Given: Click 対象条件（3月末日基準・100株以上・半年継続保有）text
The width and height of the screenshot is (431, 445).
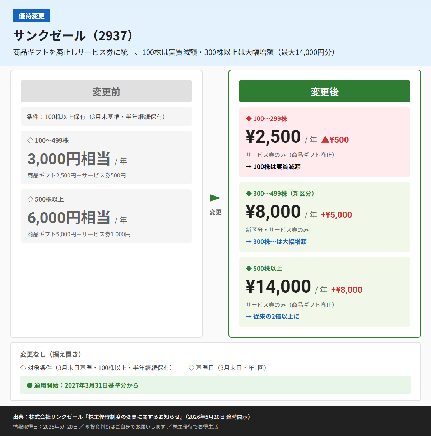Looking at the screenshot, I should (101, 368).
